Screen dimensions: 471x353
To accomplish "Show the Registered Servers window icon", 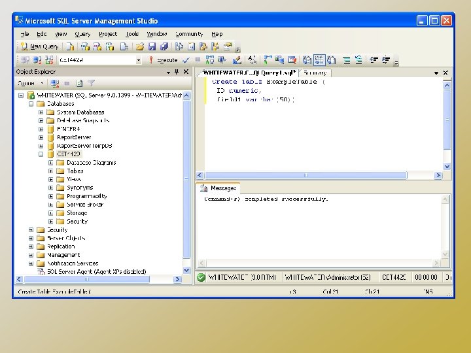I will click(x=179, y=46).
